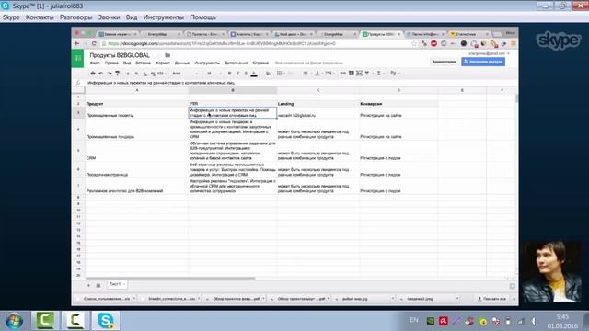Open the account email dropdown
Screen dimensions: 589x331
[x=489, y=53]
